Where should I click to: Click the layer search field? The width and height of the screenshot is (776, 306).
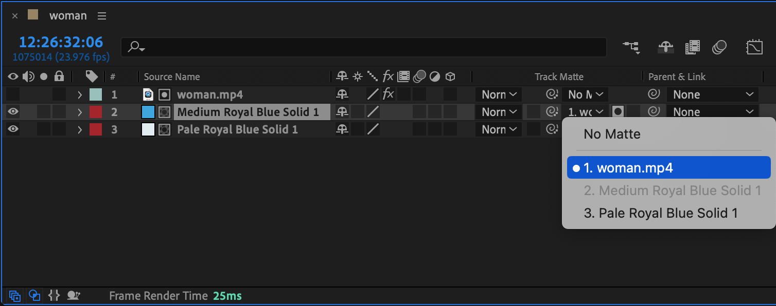click(x=363, y=47)
